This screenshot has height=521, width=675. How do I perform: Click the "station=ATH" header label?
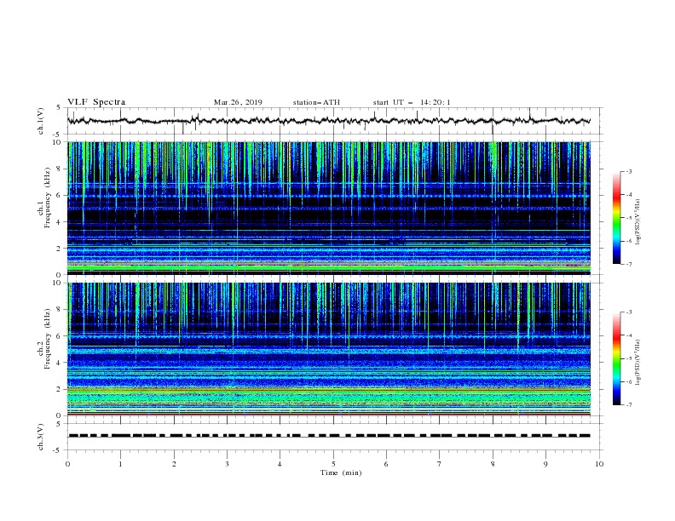tap(316, 102)
